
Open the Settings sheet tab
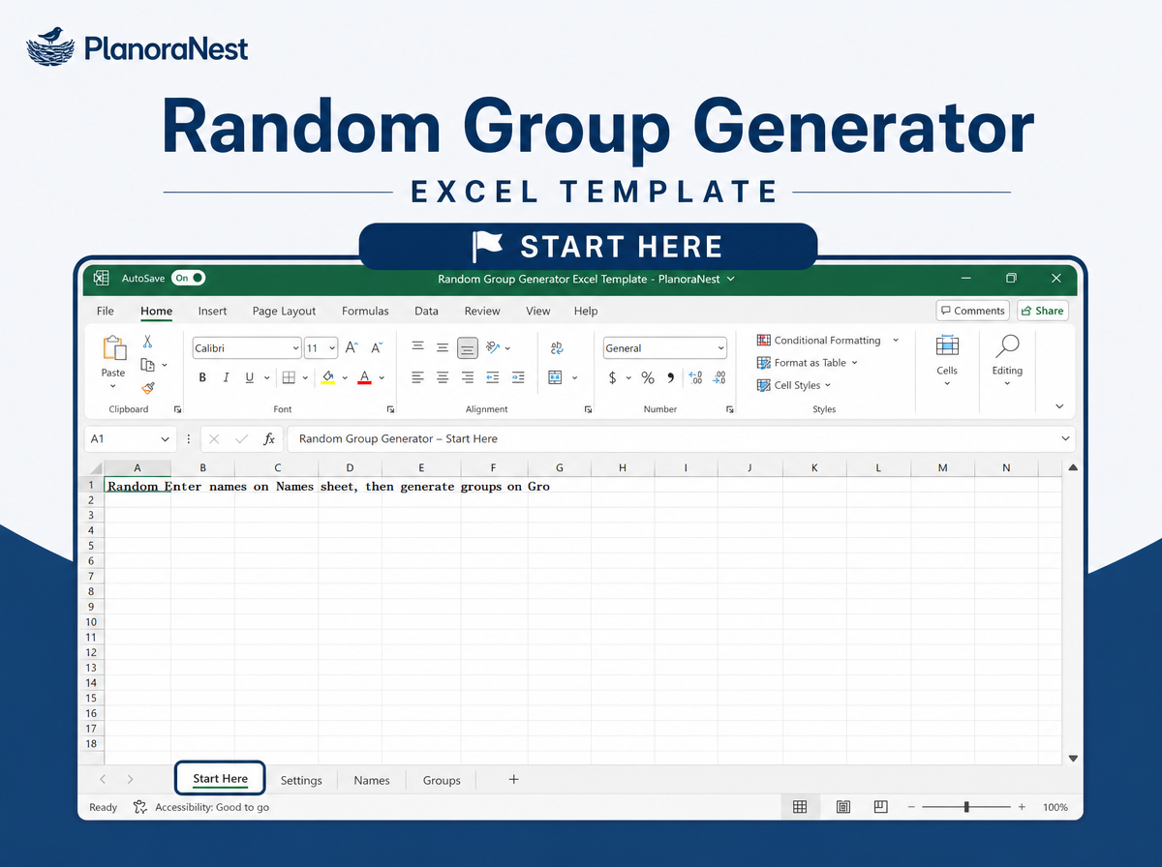pyautogui.click(x=301, y=780)
